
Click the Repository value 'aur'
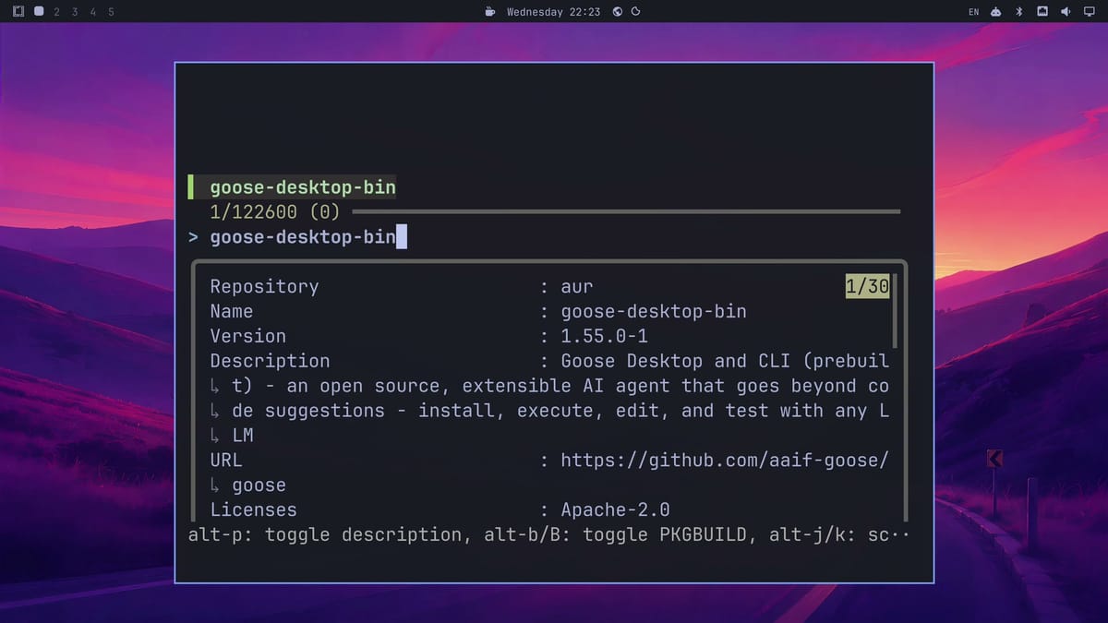pyautogui.click(x=577, y=286)
